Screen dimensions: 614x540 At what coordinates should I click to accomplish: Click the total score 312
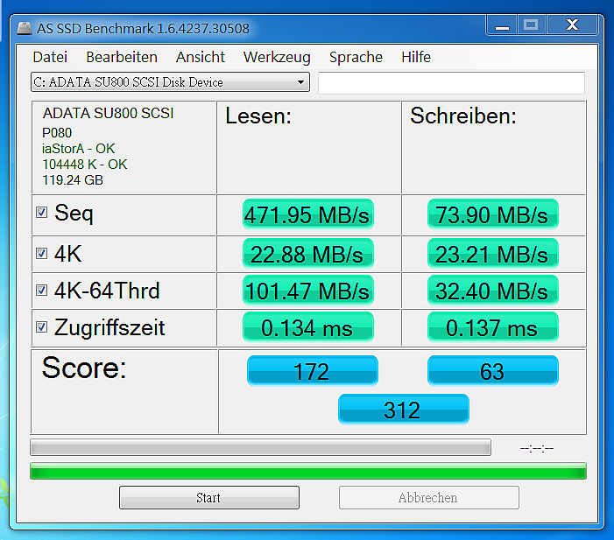[x=403, y=410]
